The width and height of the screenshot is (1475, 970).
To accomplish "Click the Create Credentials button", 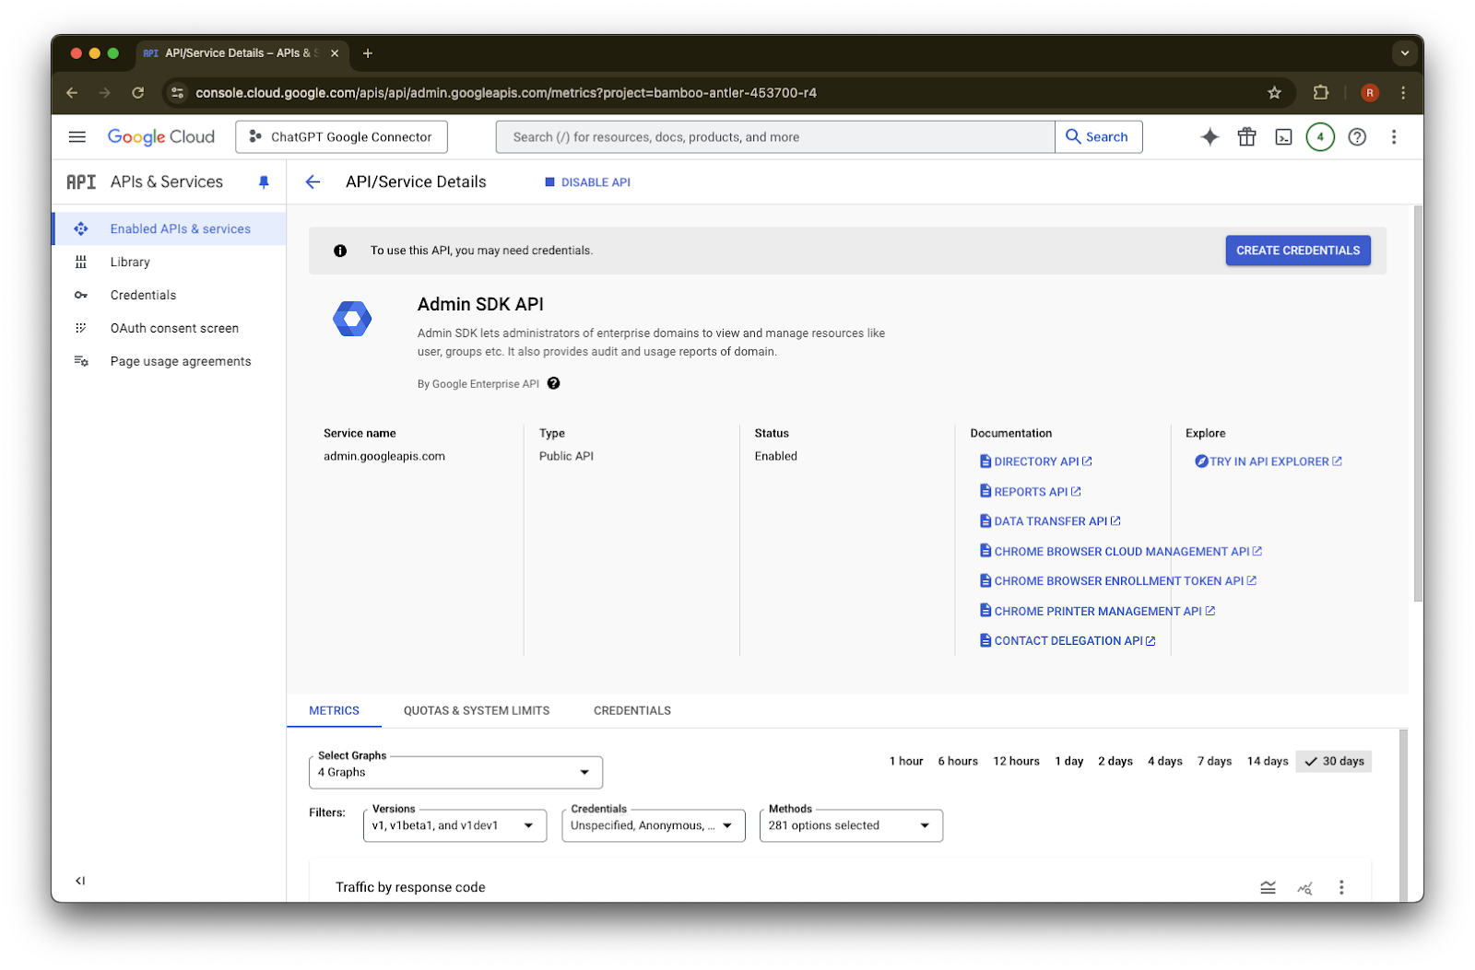I will point(1298,251).
